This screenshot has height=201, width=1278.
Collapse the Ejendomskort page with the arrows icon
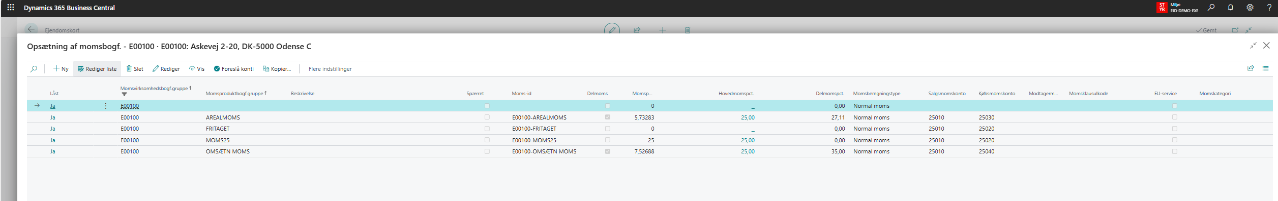point(1249,30)
